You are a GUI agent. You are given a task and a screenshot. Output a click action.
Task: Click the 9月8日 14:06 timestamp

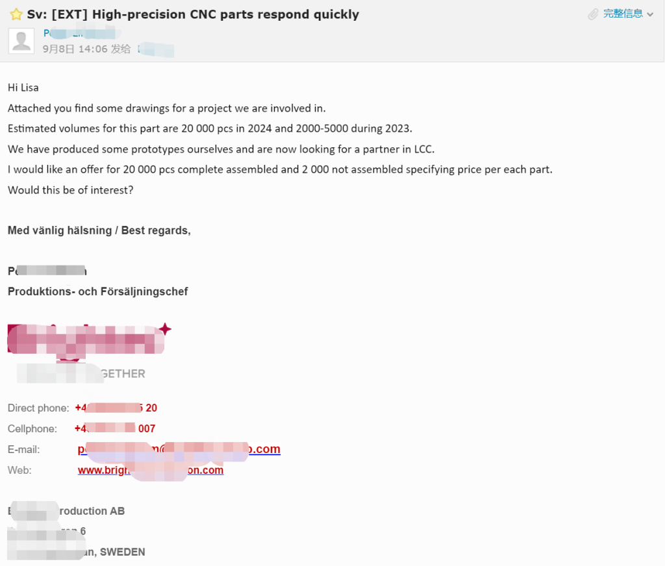click(75, 49)
